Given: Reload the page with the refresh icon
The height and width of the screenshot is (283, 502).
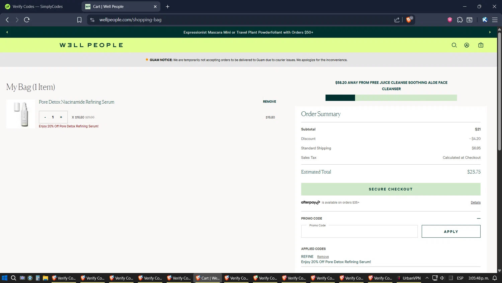Looking at the screenshot, I should [27, 20].
